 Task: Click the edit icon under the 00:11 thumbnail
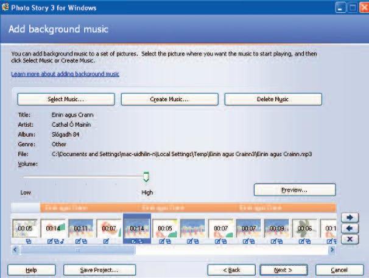[x=78, y=241]
